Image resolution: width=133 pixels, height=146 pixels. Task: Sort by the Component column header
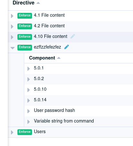click(42, 58)
